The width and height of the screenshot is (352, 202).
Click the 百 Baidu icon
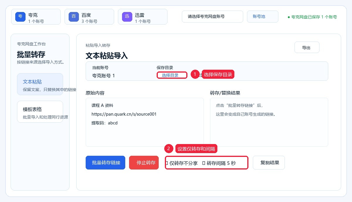74,16
